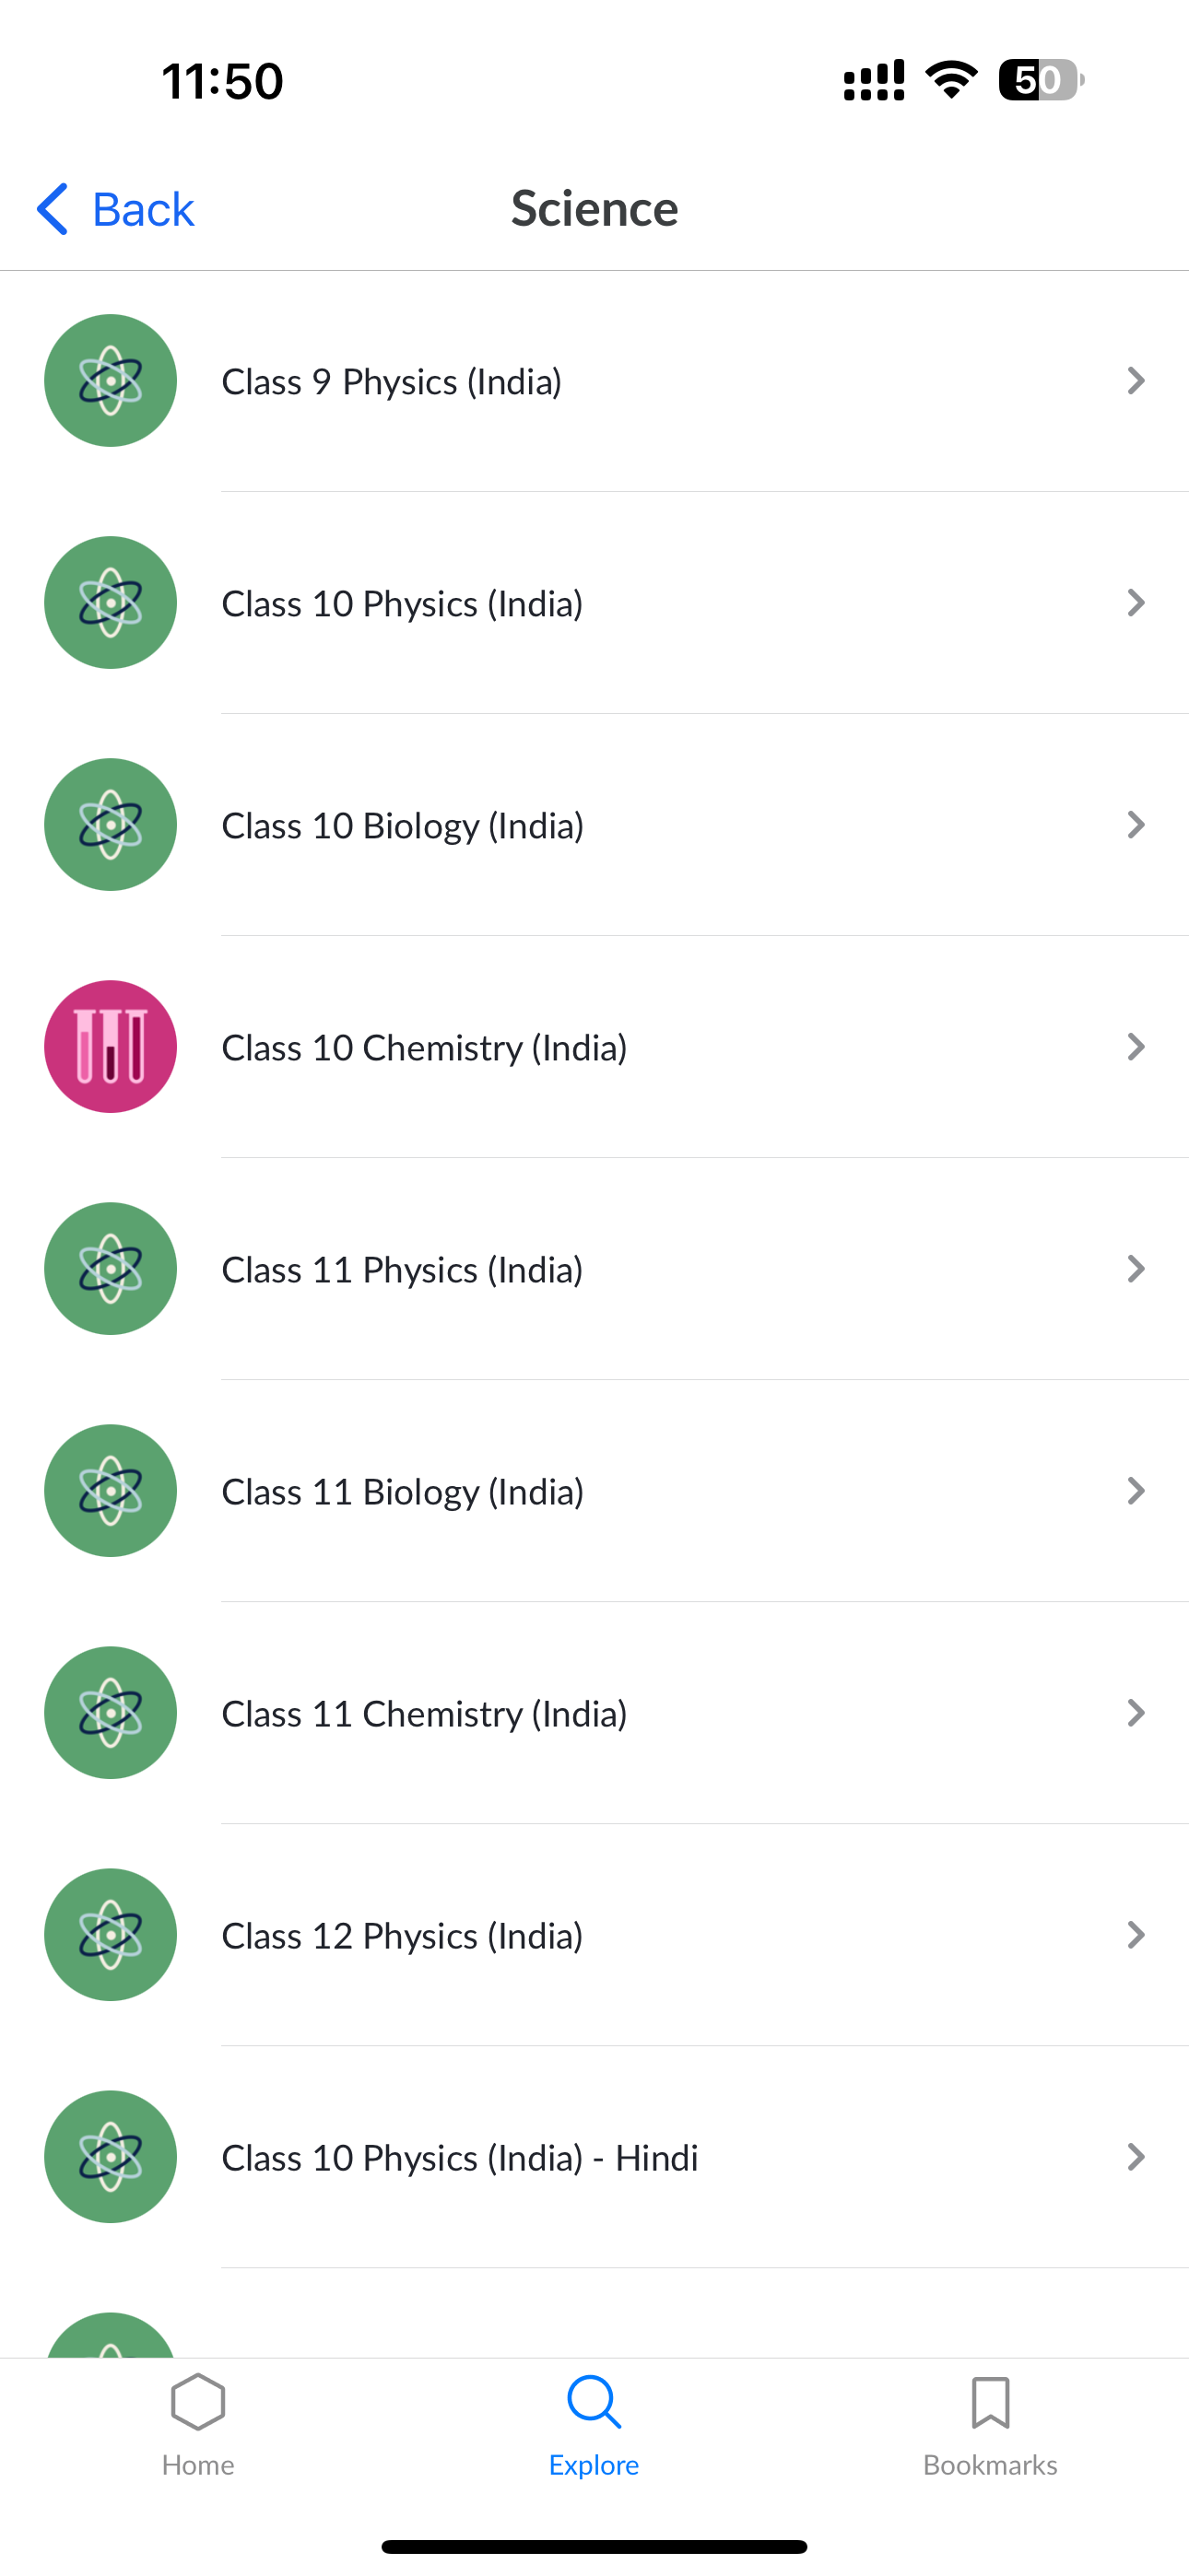Tap the home indicator bar
This screenshot has width=1189, height=2576.
click(x=594, y=2546)
